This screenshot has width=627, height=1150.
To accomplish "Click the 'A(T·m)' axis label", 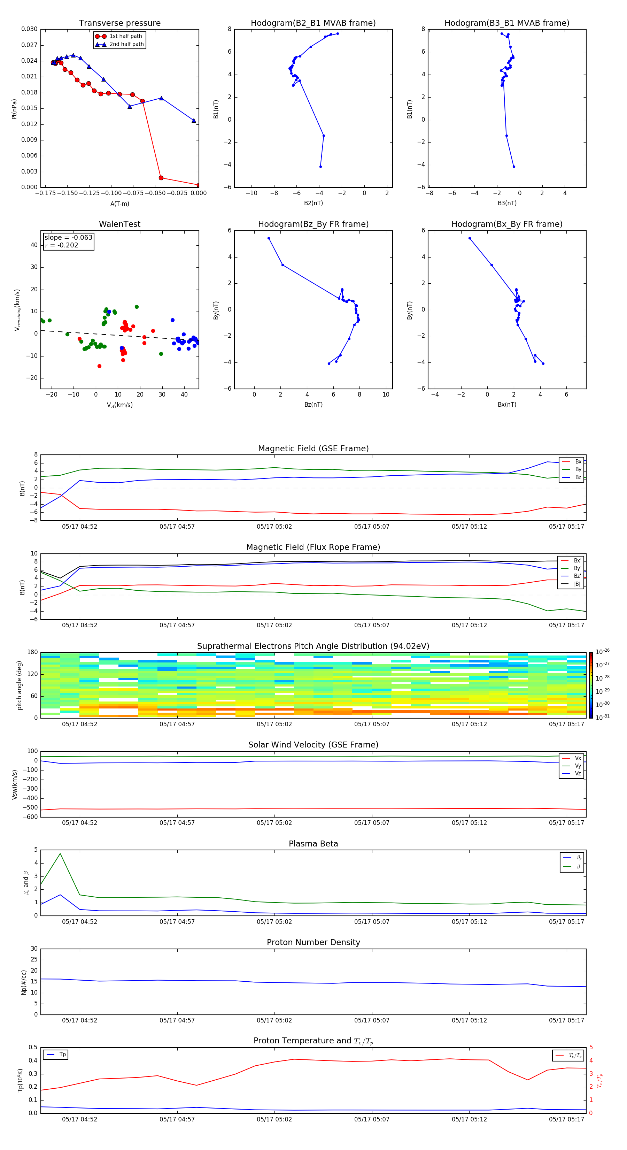I will (x=119, y=204).
